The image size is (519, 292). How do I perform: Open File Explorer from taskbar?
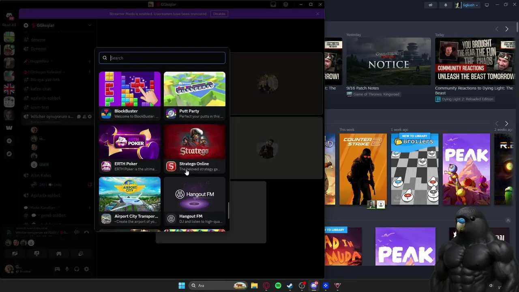[254, 286]
